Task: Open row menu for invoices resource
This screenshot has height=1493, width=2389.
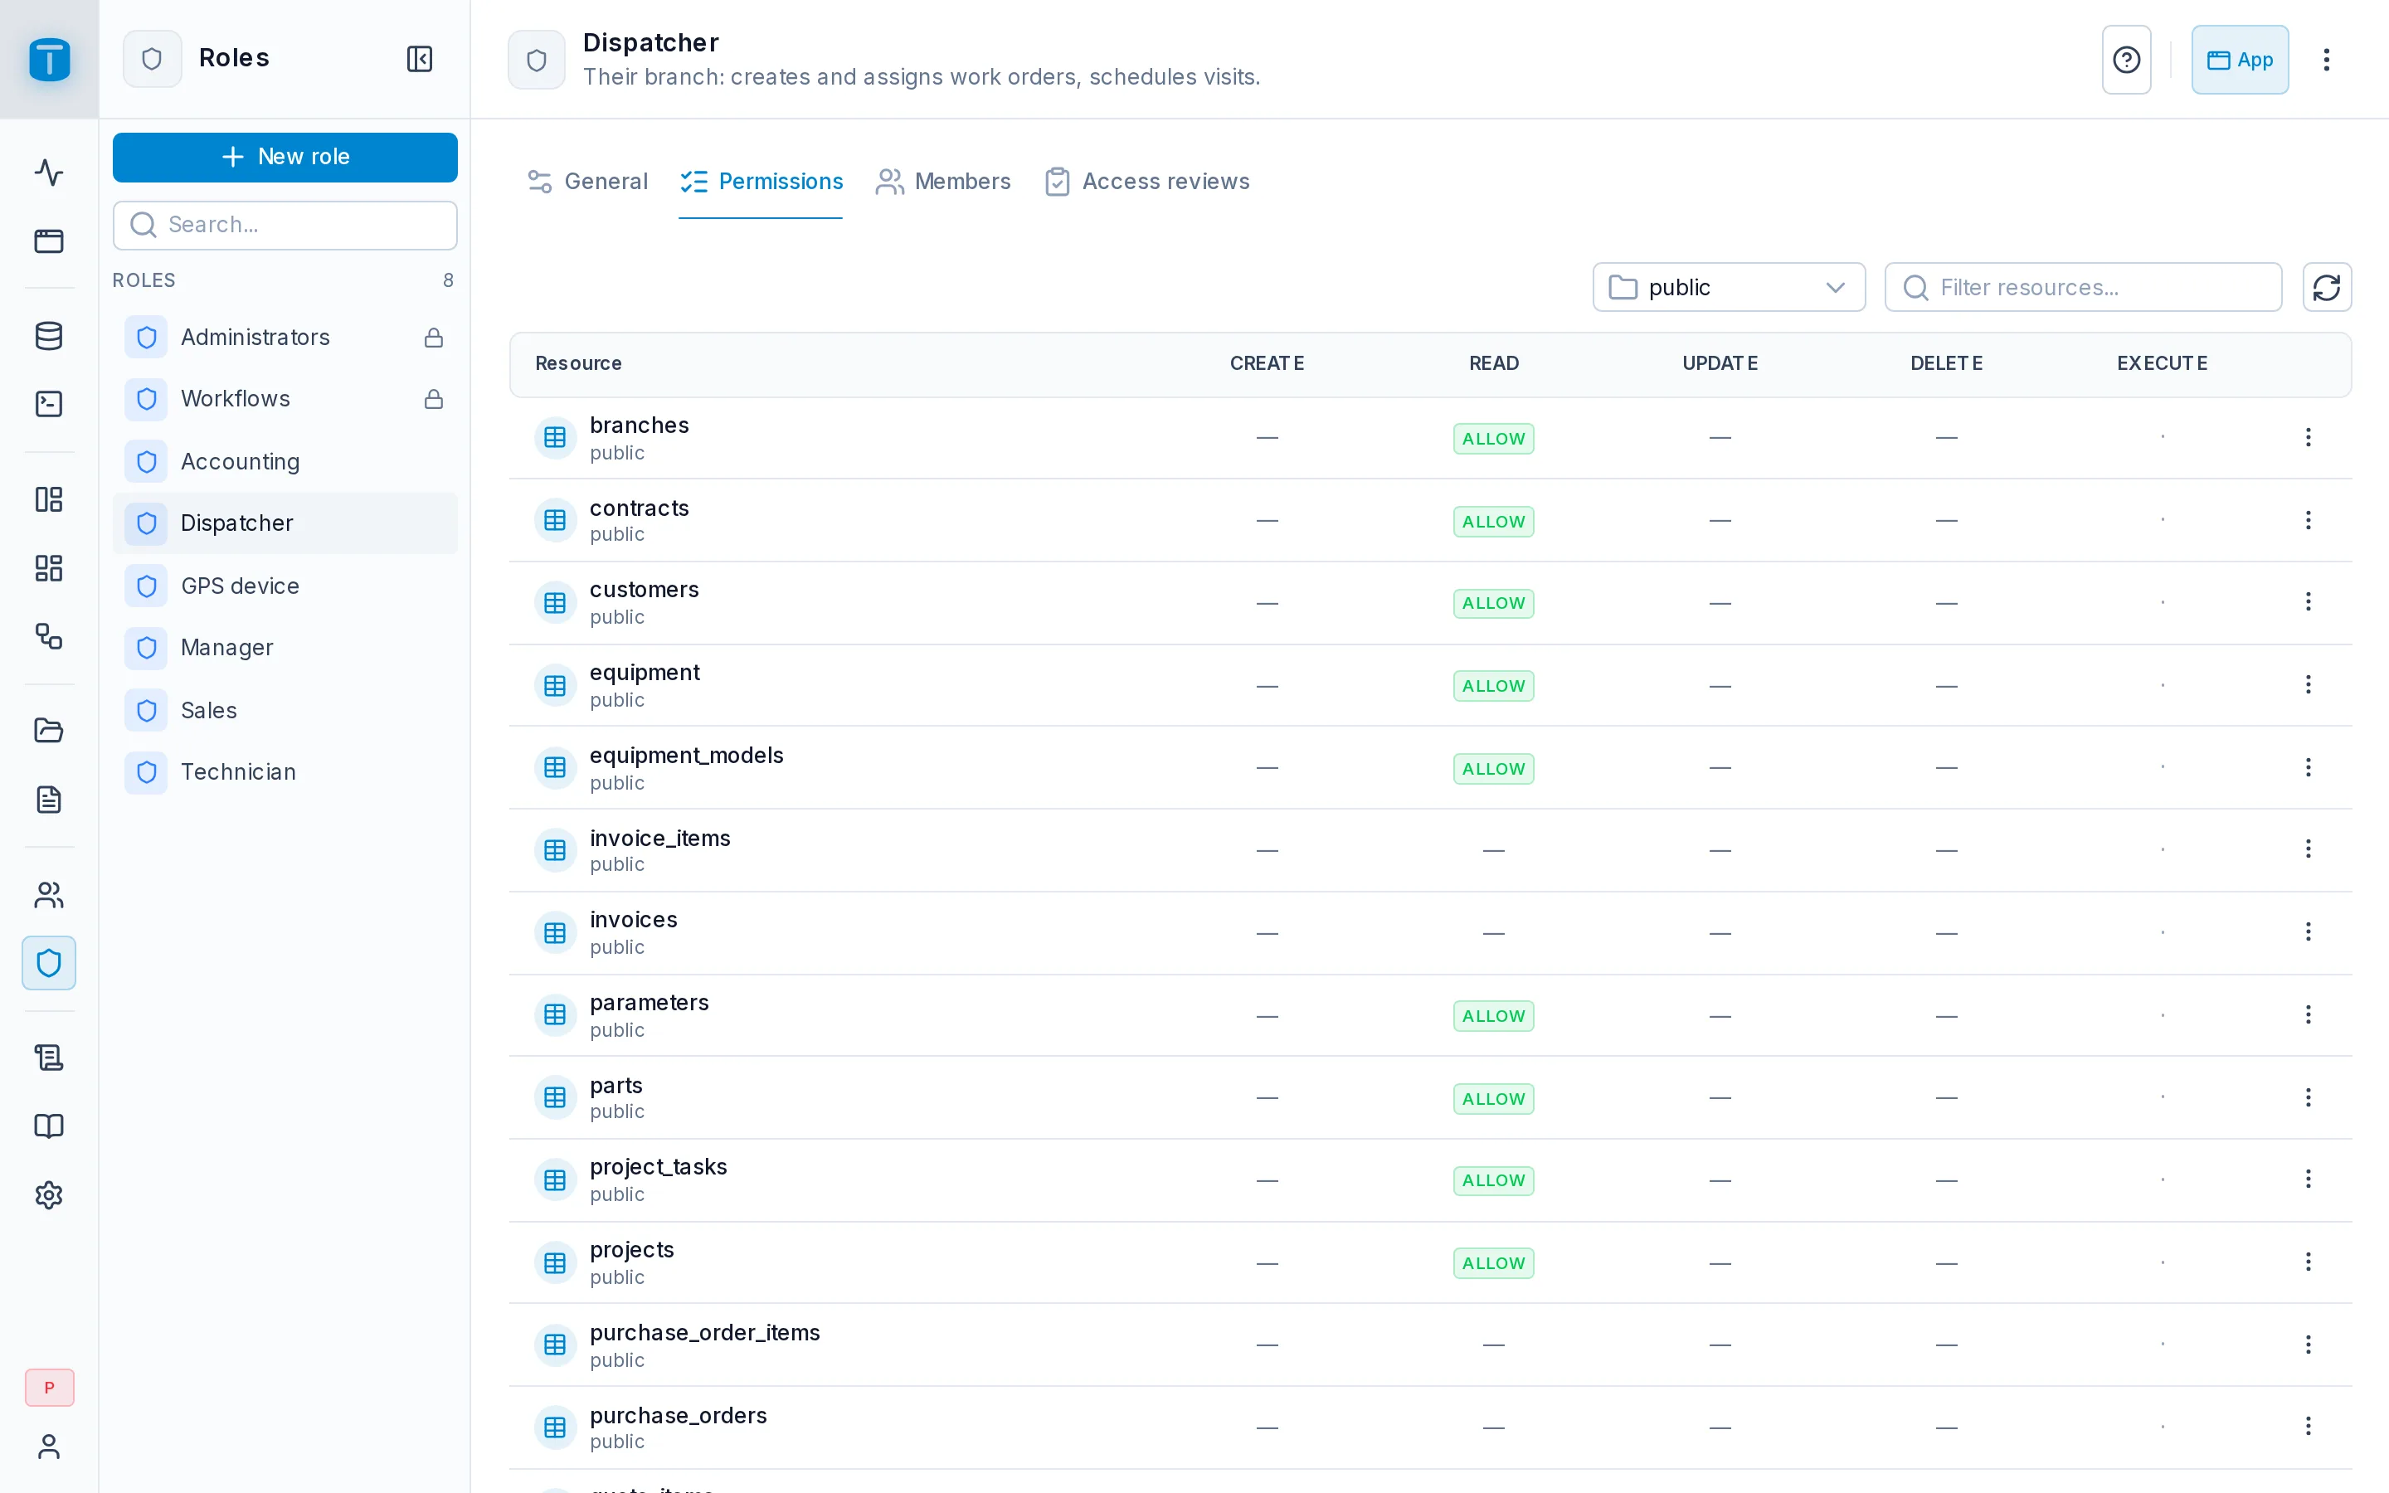Action: pos(2308,931)
